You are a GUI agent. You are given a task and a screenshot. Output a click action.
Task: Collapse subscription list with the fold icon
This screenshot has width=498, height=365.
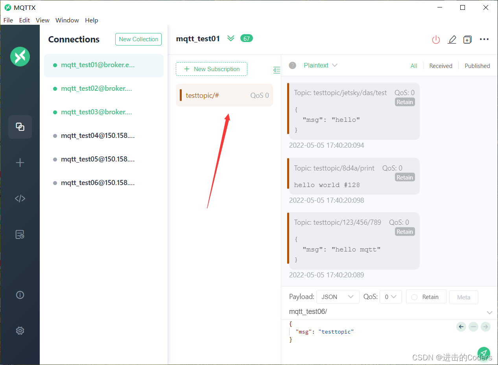(x=277, y=70)
